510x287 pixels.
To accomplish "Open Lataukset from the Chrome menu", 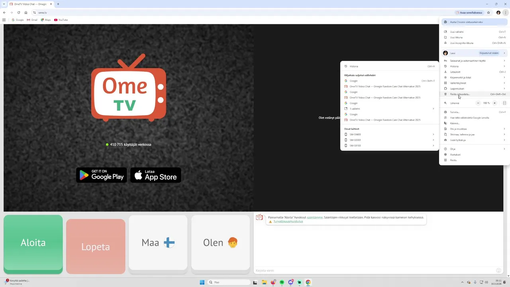I will [474, 72].
